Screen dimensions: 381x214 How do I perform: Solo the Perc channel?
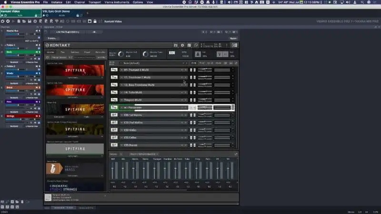point(40,102)
